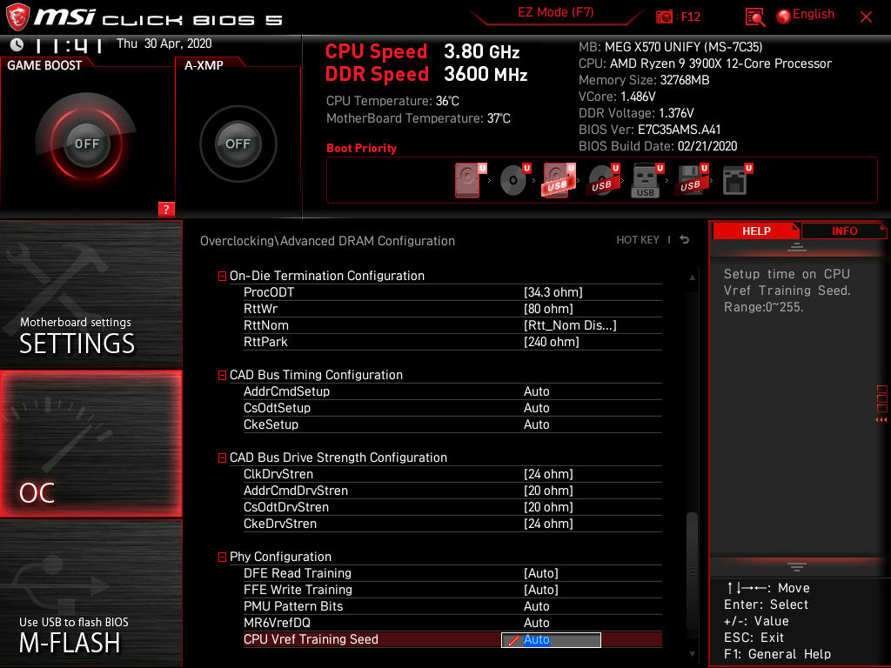Select the USB key boot device icon
Image resolution: width=891 pixels, height=668 pixels.
pos(647,180)
